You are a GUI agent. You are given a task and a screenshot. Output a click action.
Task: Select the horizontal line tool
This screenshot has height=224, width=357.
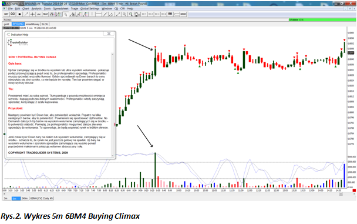pyautogui.click(x=99, y=14)
